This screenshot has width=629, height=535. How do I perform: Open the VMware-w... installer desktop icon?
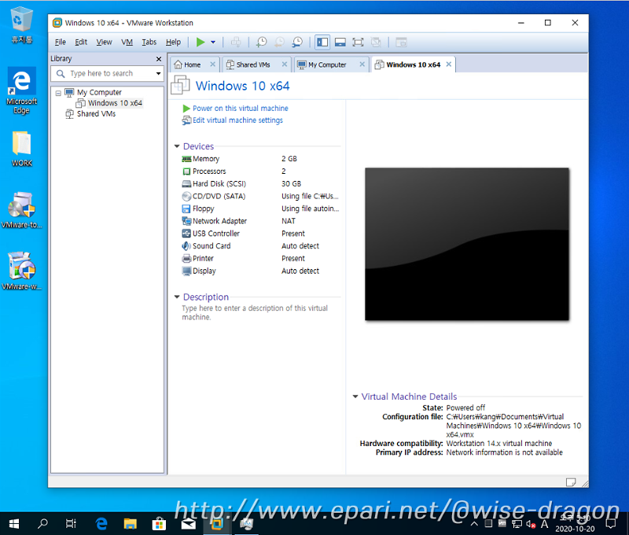click(22, 271)
